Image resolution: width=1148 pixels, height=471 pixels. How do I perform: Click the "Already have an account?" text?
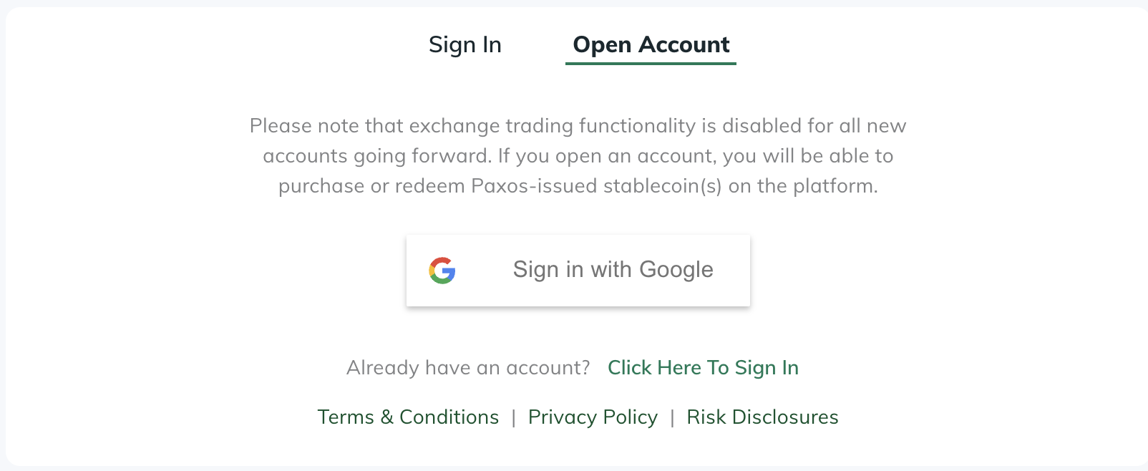pos(468,368)
